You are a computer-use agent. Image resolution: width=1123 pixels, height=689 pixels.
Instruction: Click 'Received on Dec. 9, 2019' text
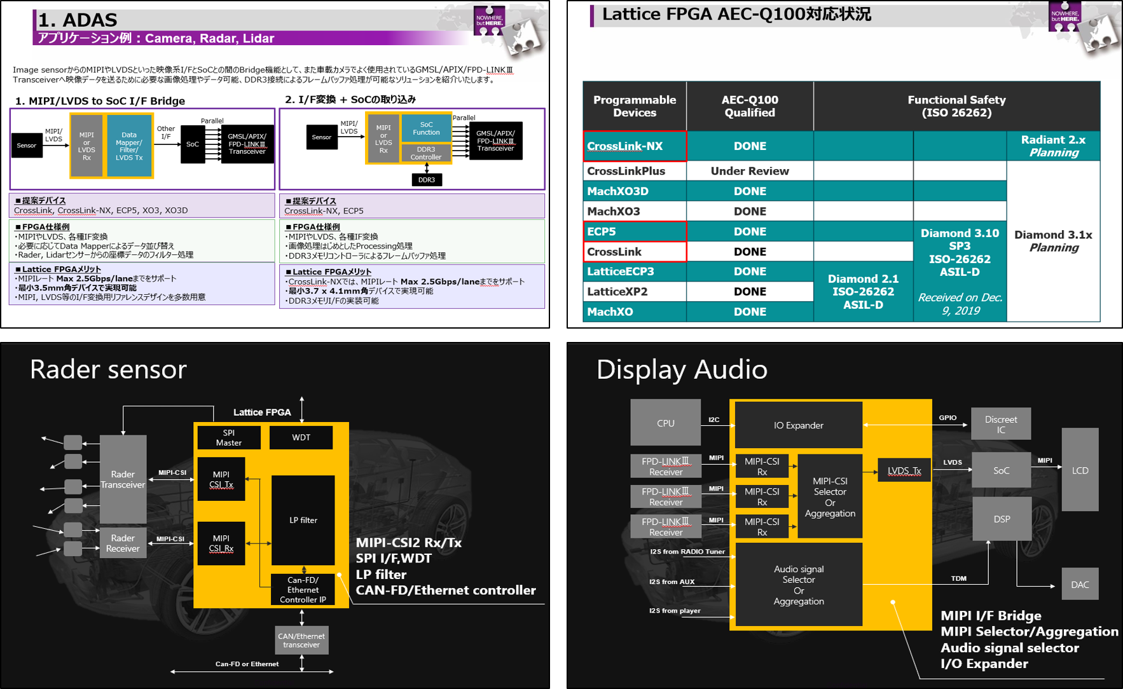click(960, 304)
